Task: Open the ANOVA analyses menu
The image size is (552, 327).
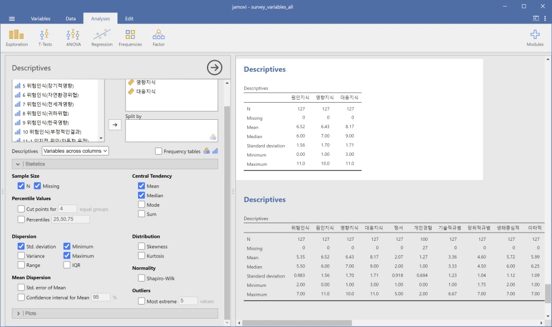Action: 73,38
